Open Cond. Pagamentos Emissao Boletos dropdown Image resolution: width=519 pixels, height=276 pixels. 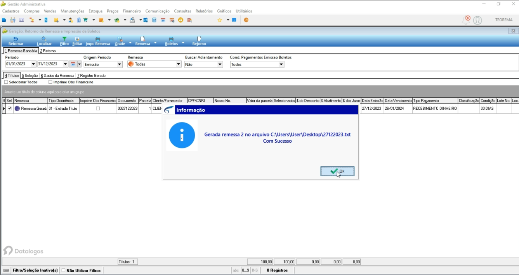point(281,64)
